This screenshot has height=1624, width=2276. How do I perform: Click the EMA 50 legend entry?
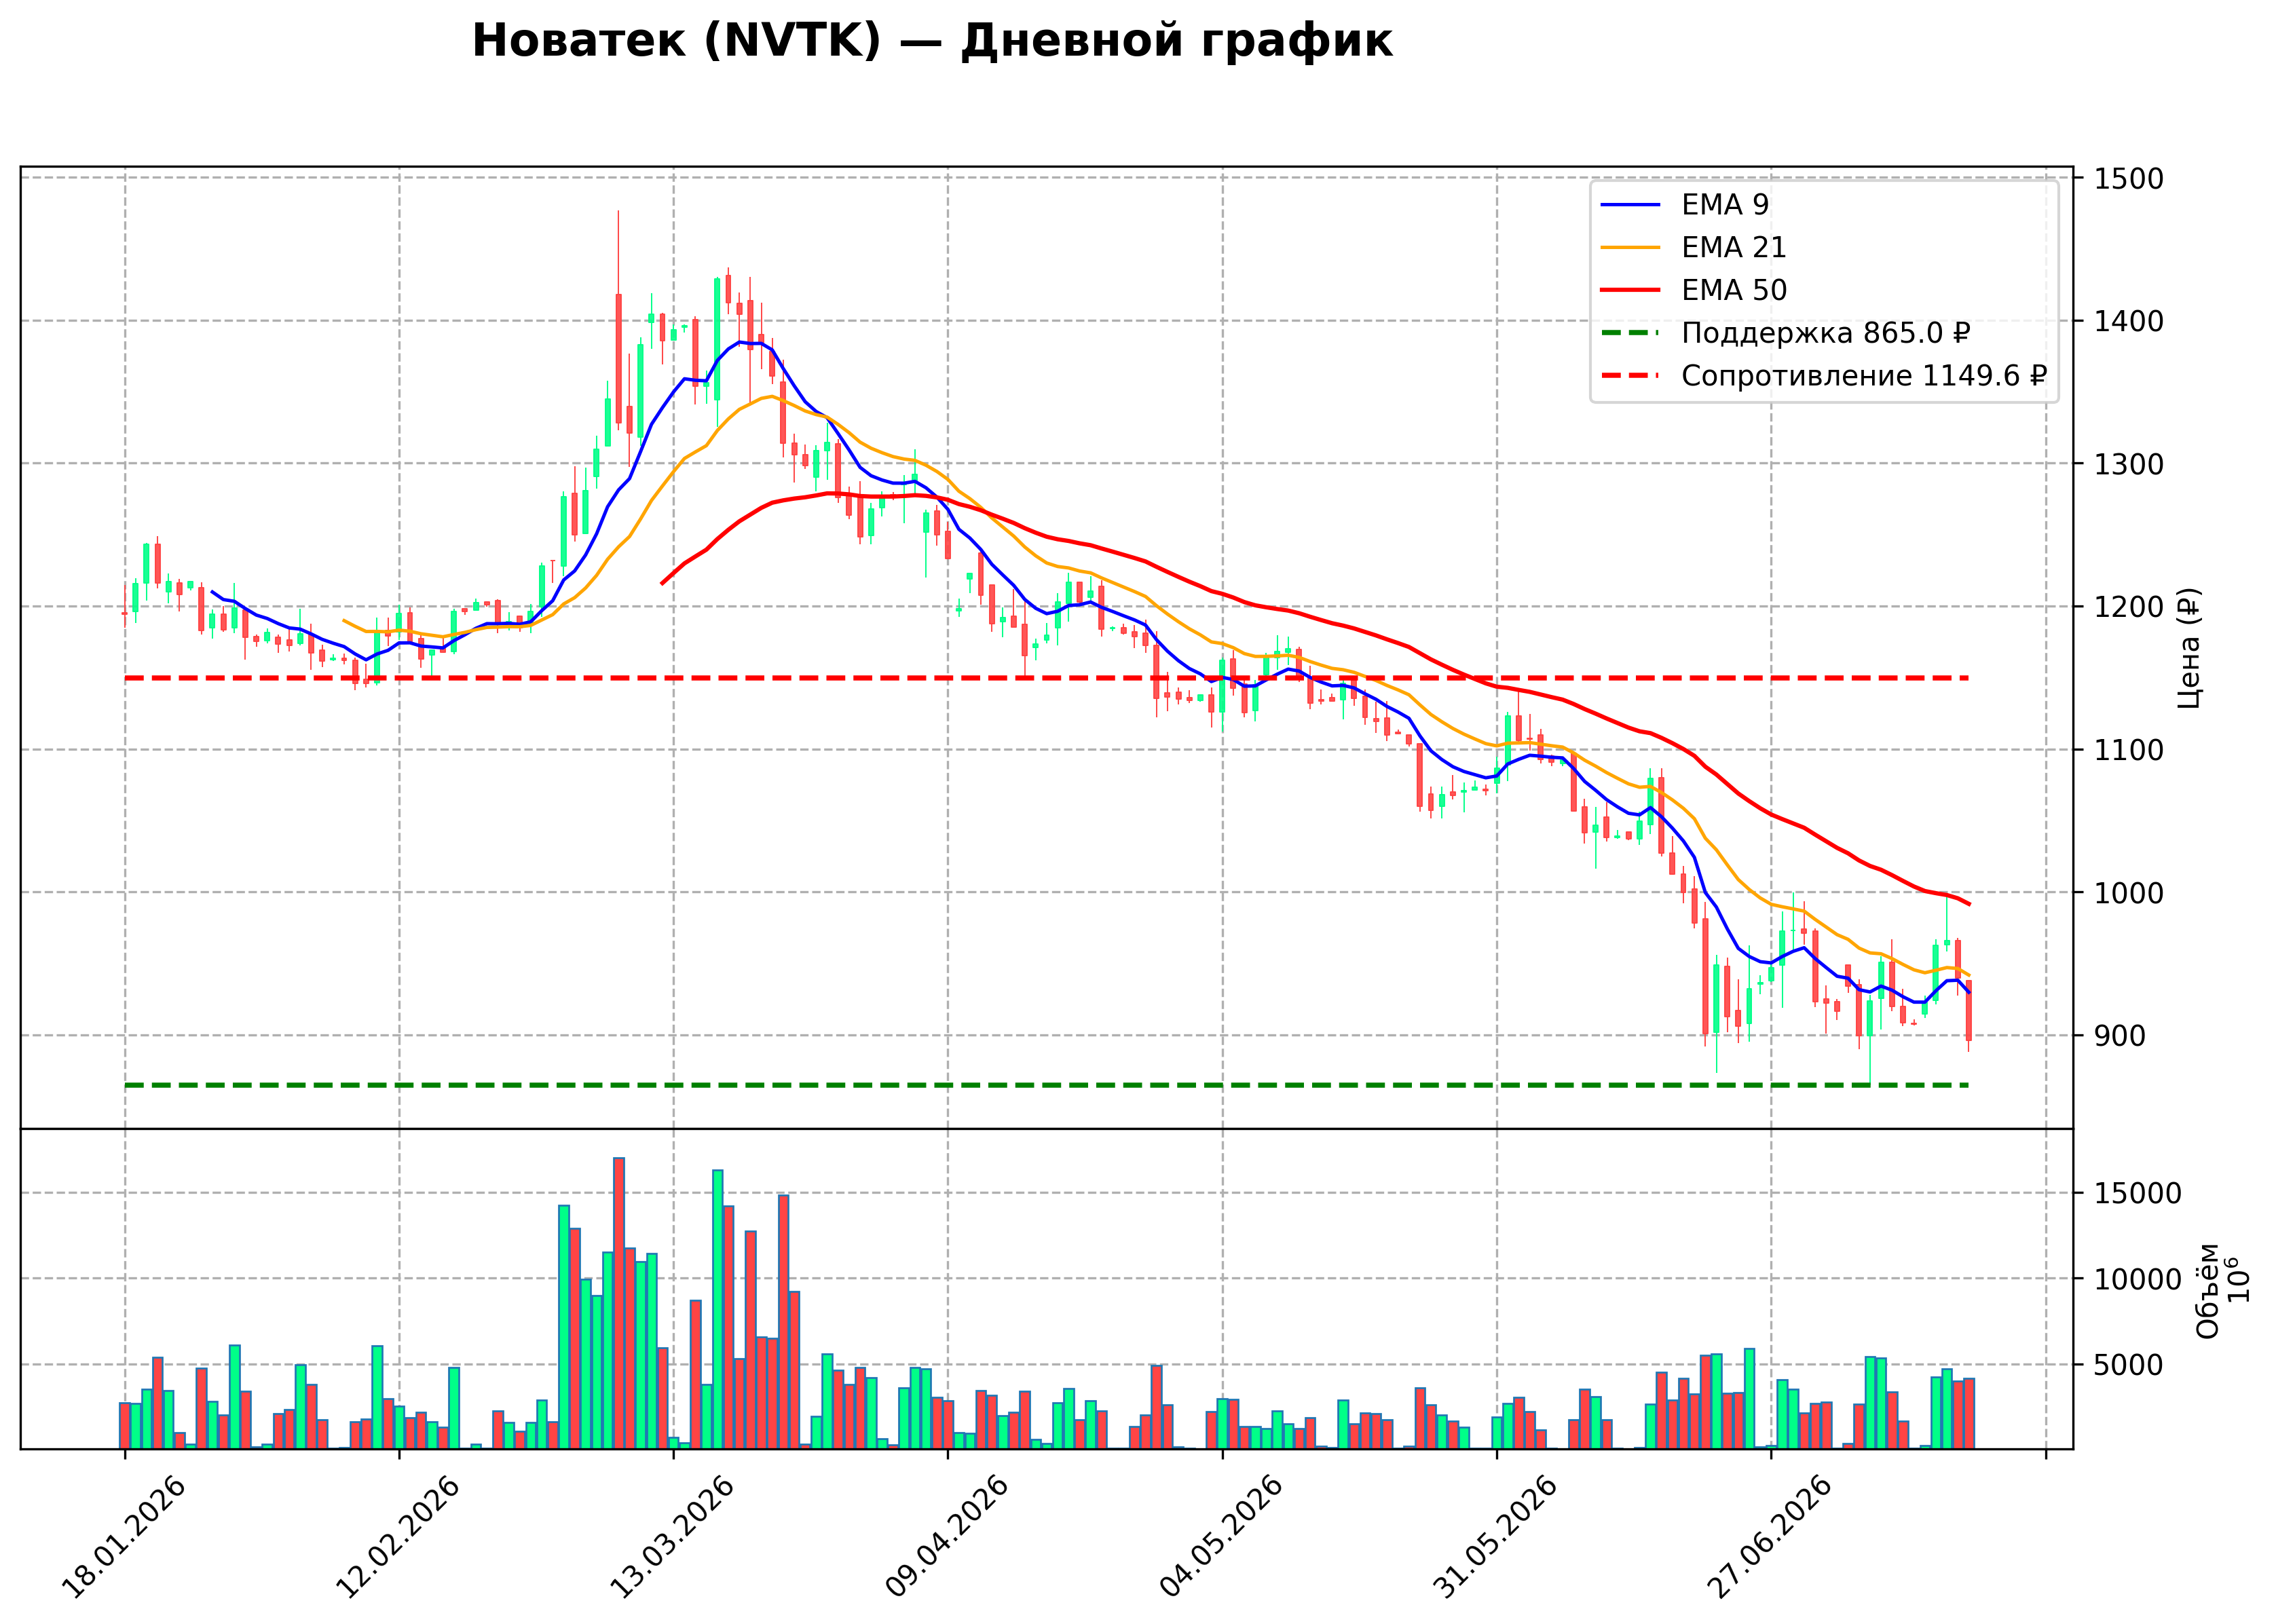pyautogui.click(x=1693, y=290)
